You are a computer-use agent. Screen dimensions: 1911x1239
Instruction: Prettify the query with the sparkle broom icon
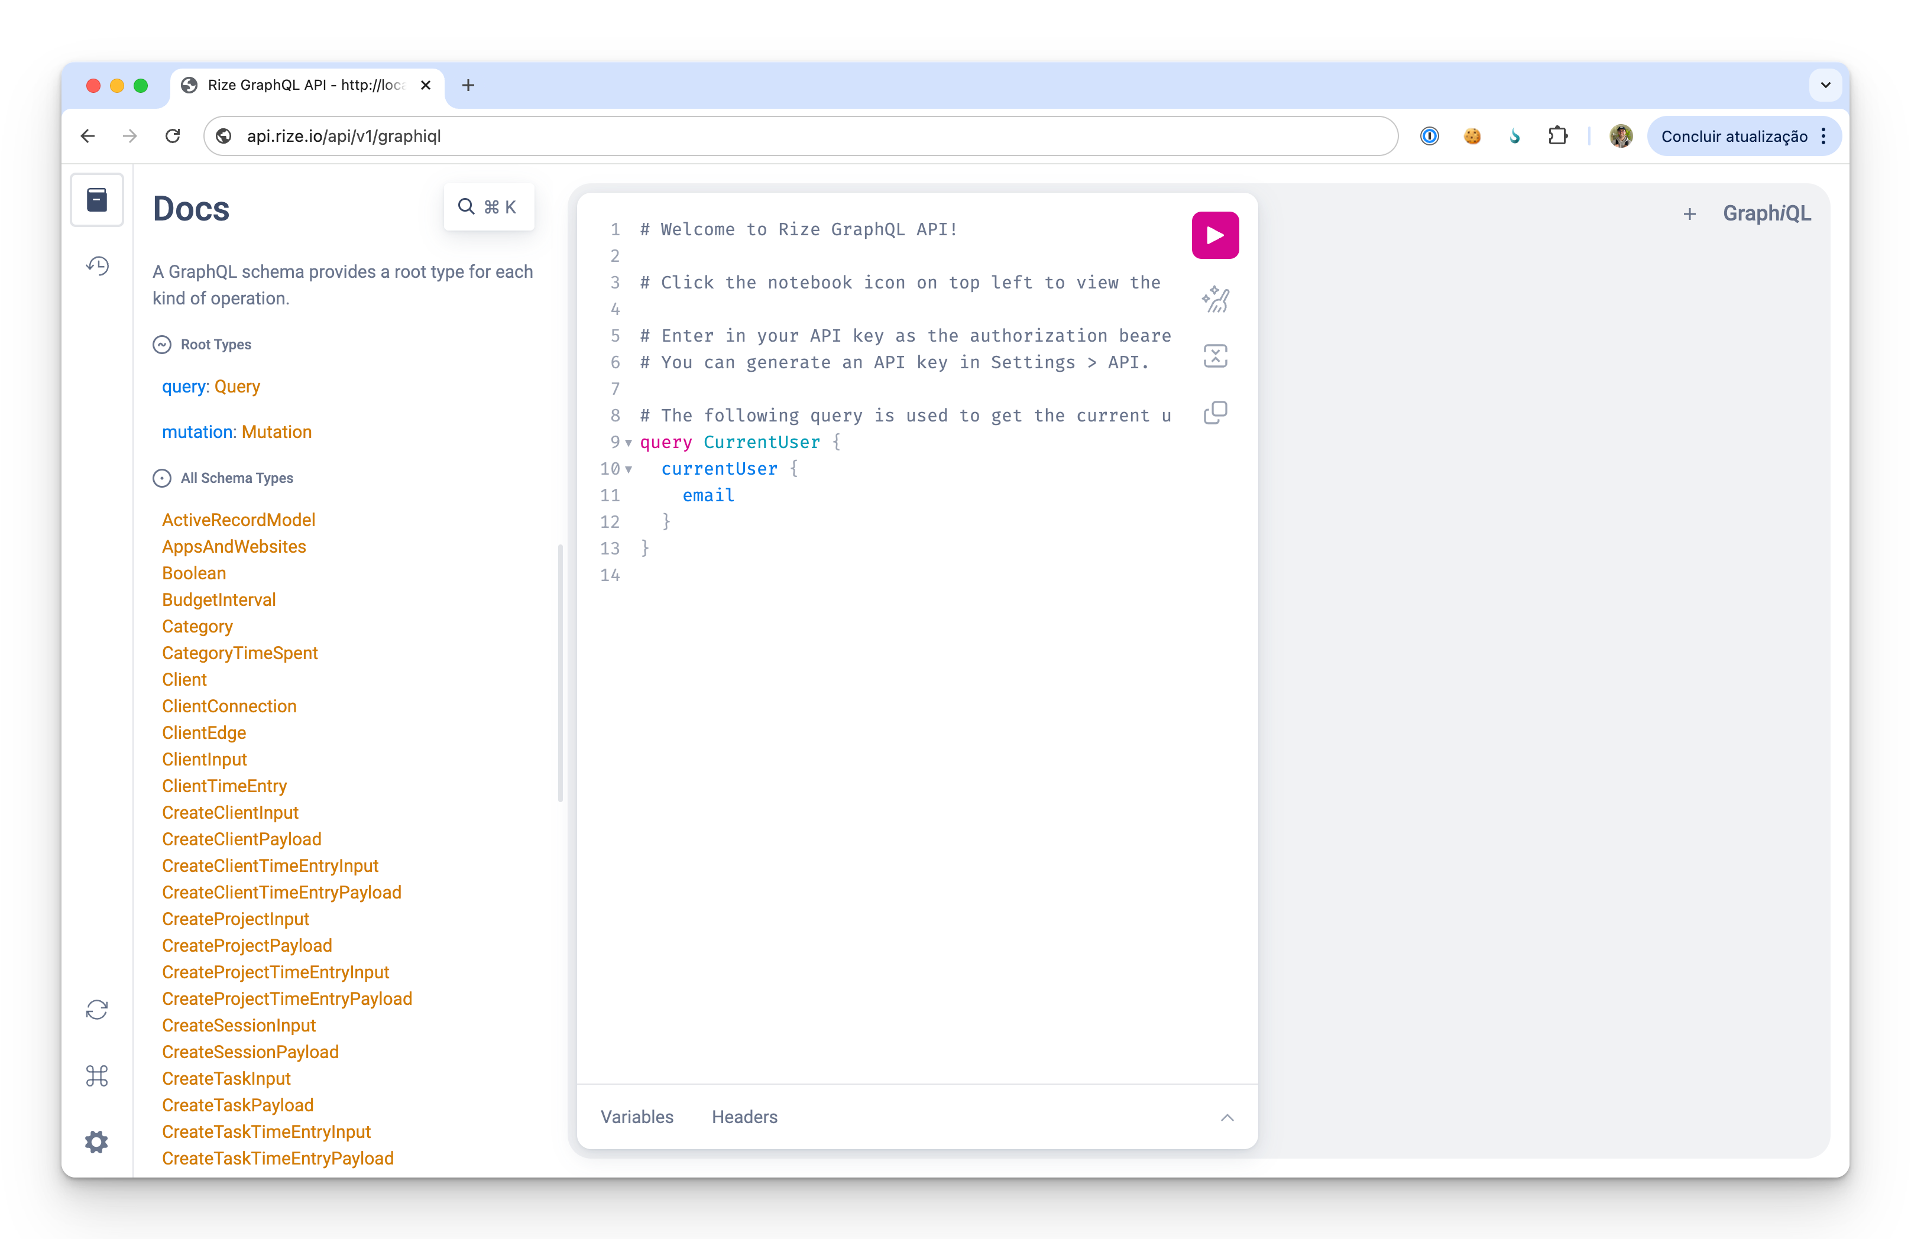tap(1215, 299)
